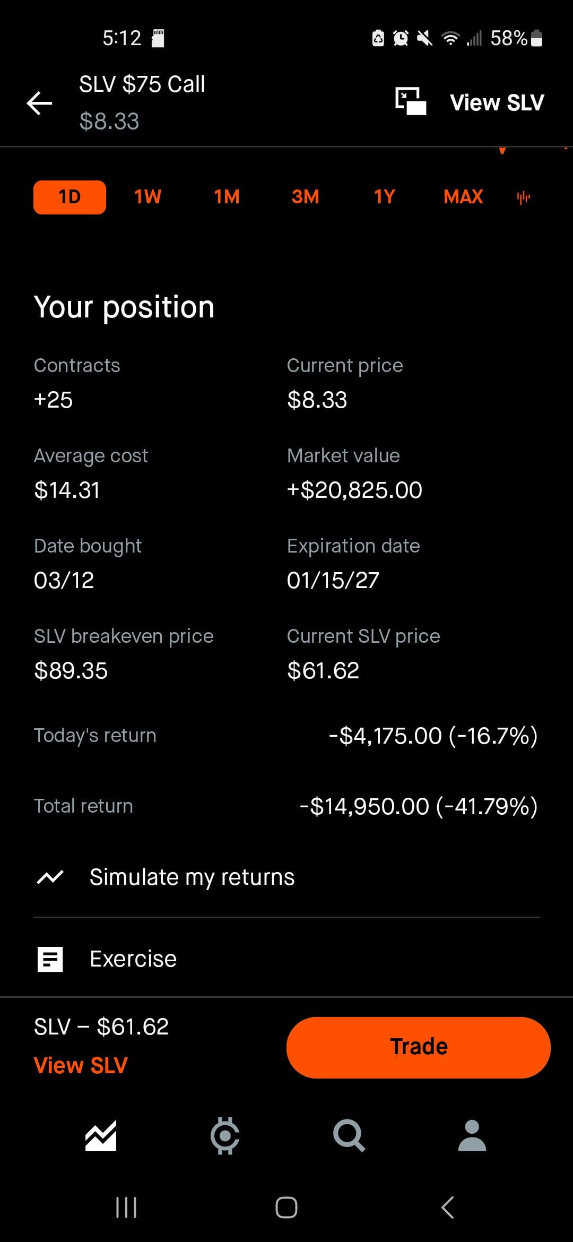This screenshot has width=573, height=1242.
Task: Tap the orange View SLV link
Action: pyautogui.click(x=81, y=1065)
